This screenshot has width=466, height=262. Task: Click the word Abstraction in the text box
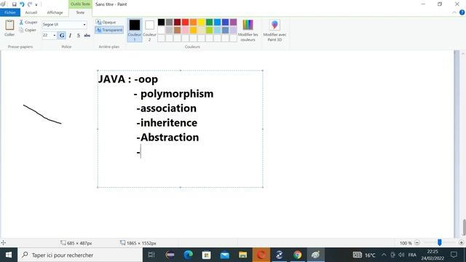(x=170, y=138)
